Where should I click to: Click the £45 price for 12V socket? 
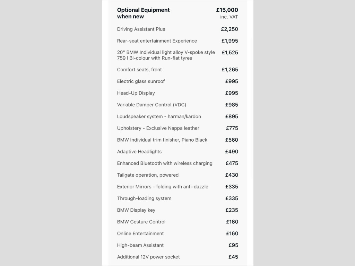click(x=233, y=257)
